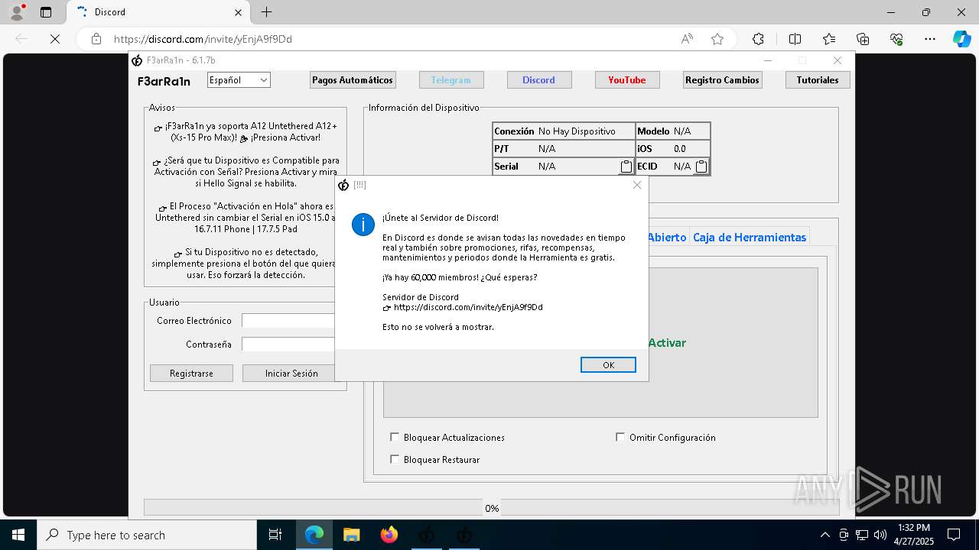This screenshot has height=550, width=979.
Task: Click the 0% progress bar
Action: pos(492,508)
